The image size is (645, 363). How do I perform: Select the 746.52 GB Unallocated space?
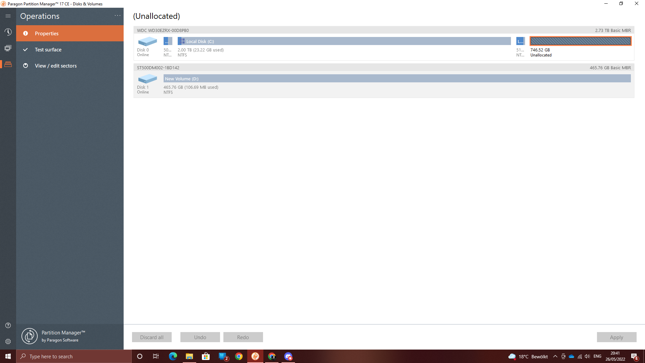[x=580, y=41]
